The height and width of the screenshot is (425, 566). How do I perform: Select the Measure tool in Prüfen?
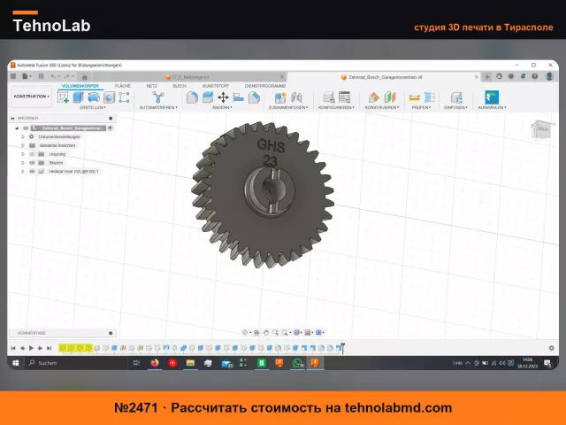414,97
